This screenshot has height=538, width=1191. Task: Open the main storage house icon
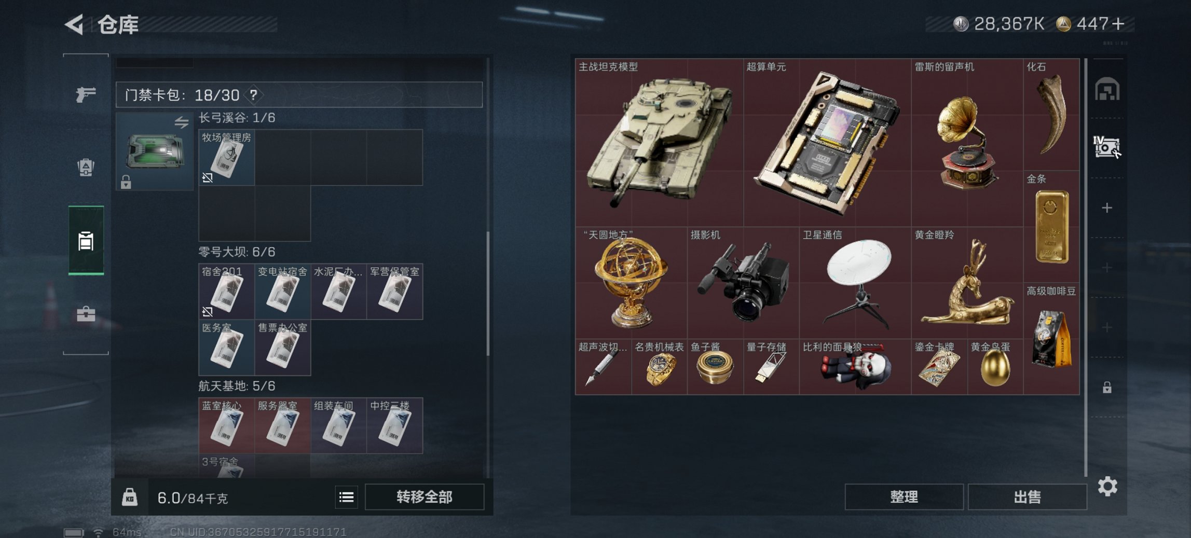point(1107,89)
